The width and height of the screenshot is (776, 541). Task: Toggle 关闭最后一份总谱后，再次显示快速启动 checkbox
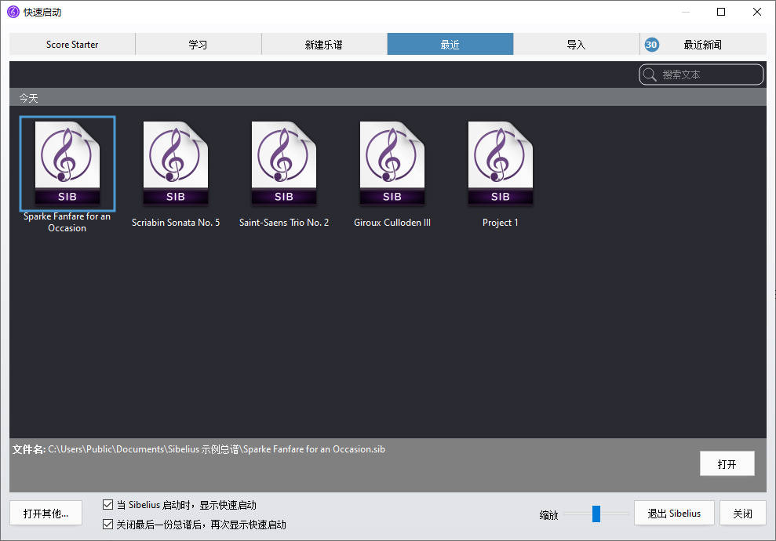(x=107, y=524)
